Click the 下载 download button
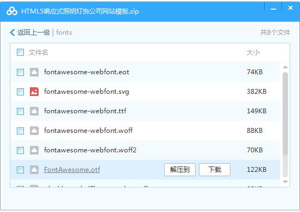Image resolution: width=300 pixels, height=212 pixels. 215,170
